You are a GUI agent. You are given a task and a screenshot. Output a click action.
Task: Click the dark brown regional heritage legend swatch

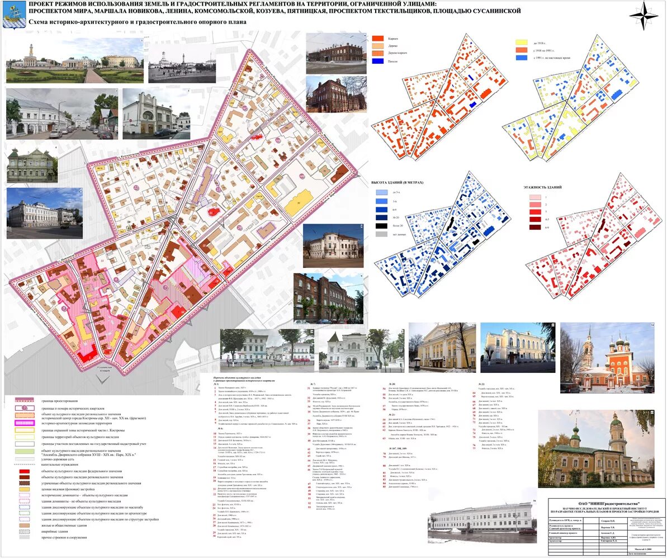[25, 478]
